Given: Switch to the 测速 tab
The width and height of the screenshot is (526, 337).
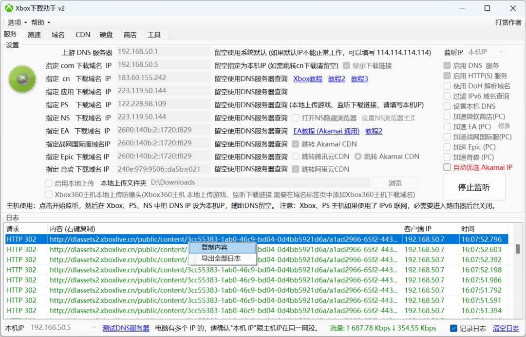Looking at the screenshot, I should (x=34, y=35).
